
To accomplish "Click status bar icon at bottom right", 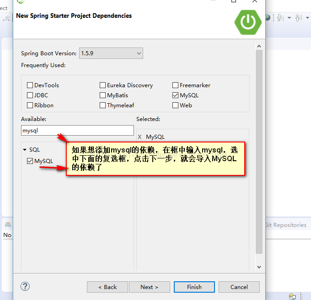I will point(292,296).
